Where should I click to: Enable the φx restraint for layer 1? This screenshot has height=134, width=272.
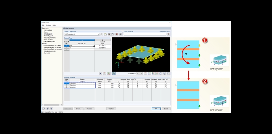point(147,83)
